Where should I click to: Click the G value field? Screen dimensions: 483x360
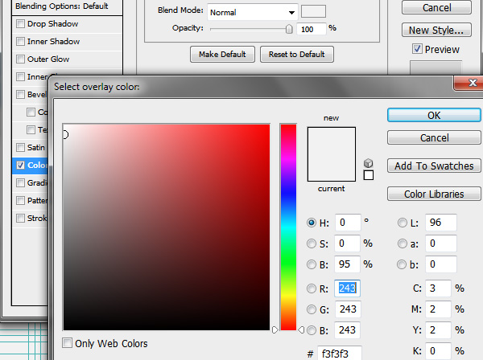pyautogui.click(x=348, y=309)
